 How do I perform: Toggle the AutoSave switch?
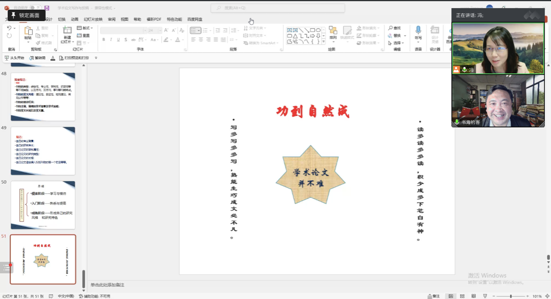coord(35,8)
